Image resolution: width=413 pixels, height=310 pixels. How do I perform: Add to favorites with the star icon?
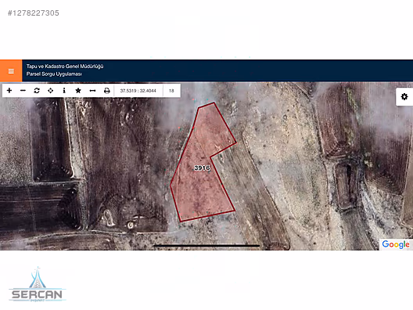pos(78,91)
